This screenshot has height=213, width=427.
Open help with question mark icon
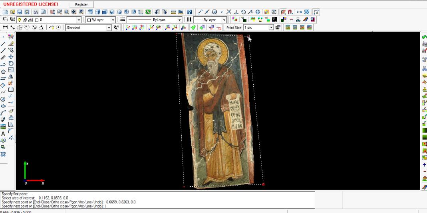(190, 12)
